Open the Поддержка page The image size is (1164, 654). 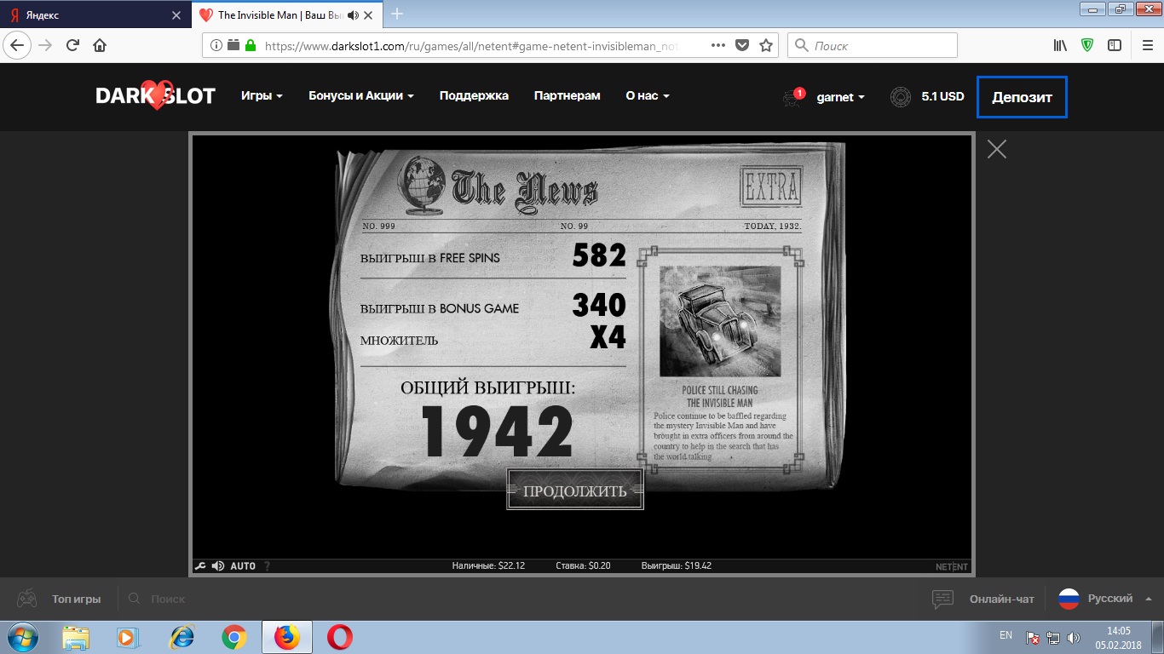474,96
